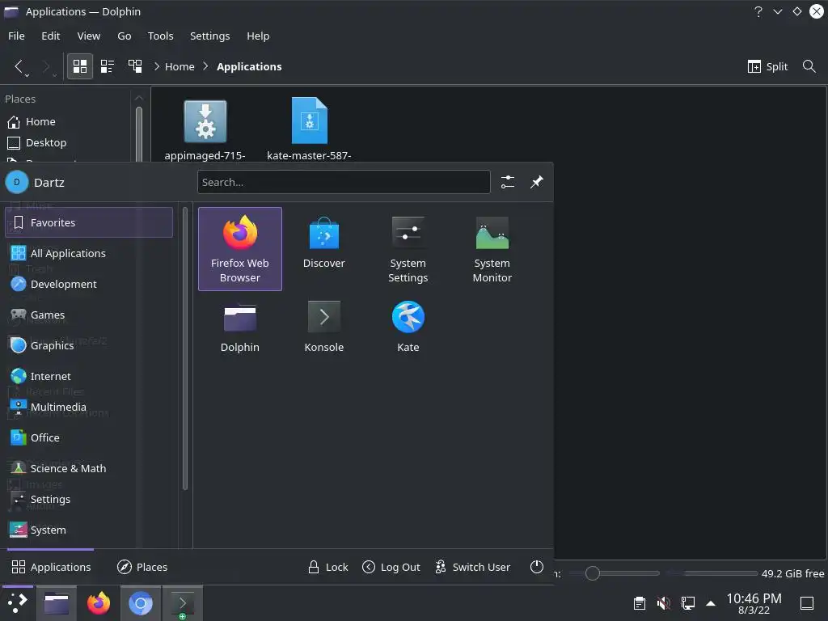Click Applications breadcrumb
828x621 pixels.
(x=249, y=66)
